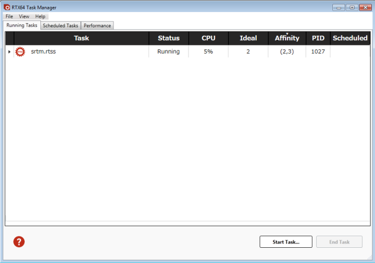Click the srtm.rtss gear task icon
The image size is (375, 263).
click(20, 51)
